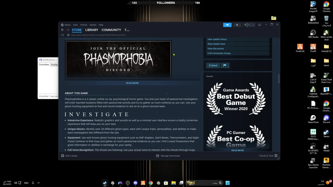The height and width of the screenshot is (187, 333).
Task: Open the profile tab labeled 7....
Action: pos(127,30)
